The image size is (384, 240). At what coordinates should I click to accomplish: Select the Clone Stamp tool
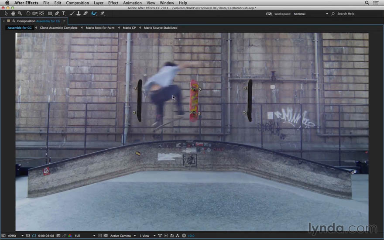coord(79,14)
